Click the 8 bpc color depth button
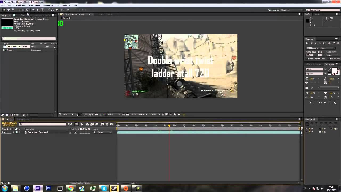The height and width of the screenshot is (192, 341). [17, 115]
